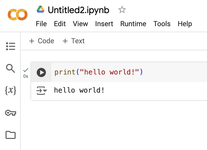This screenshot has width=207, height=150.
Task: Run the print hello world cell
Action: 42,72
